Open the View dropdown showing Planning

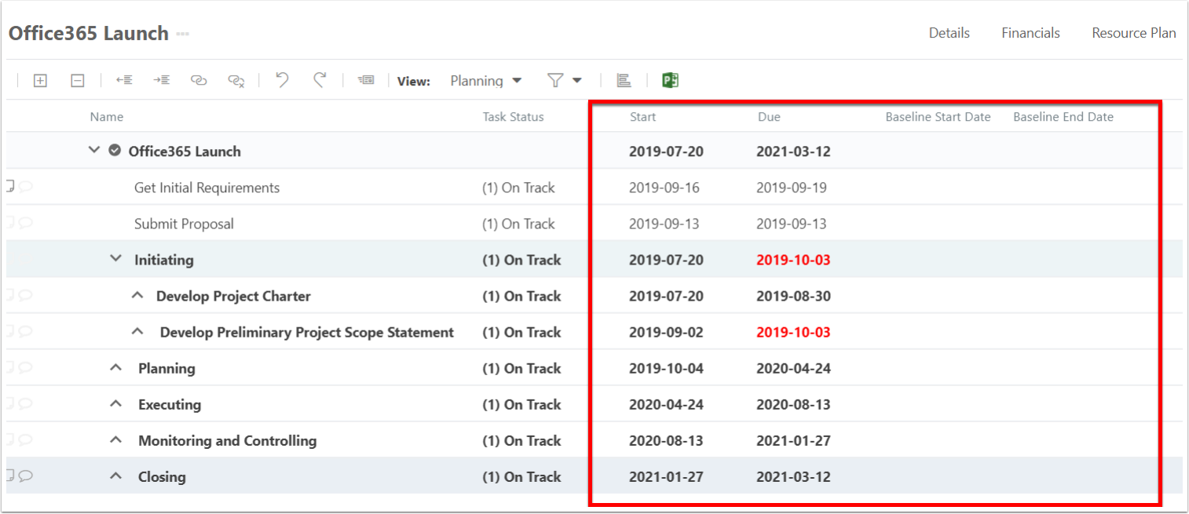click(485, 81)
